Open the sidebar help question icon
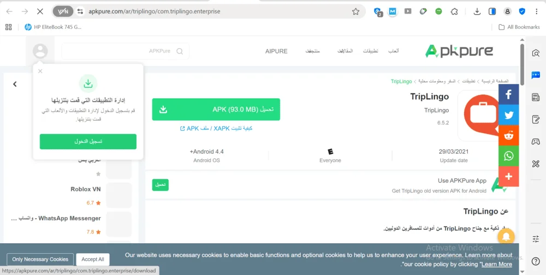This screenshot has width=546, height=275. (536, 261)
